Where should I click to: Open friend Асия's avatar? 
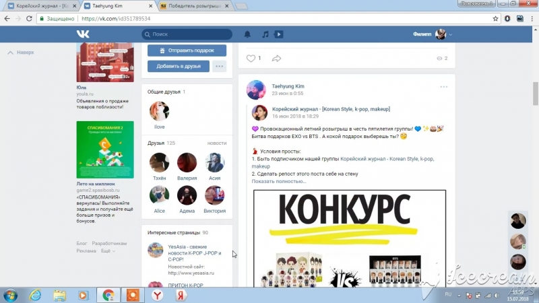(x=214, y=162)
